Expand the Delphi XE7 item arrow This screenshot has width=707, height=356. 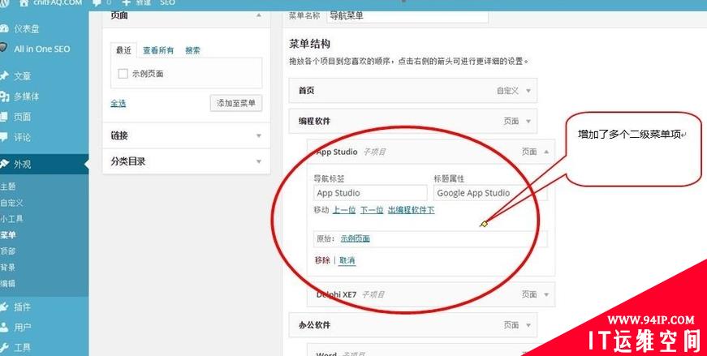[546, 294]
